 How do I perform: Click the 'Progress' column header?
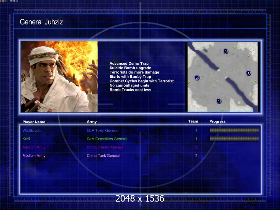point(217,121)
